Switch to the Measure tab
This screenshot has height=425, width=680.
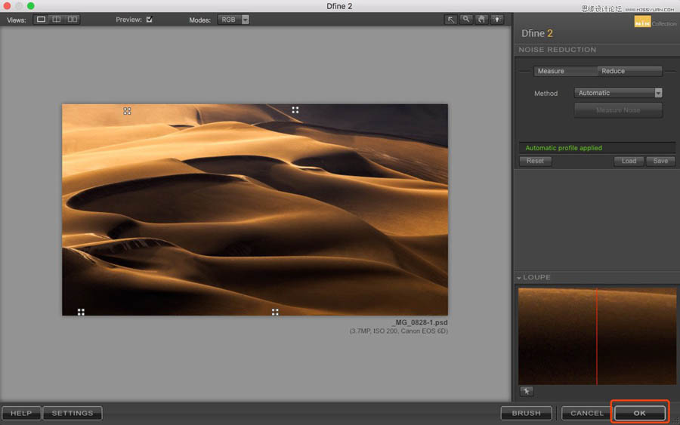tap(551, 71)
